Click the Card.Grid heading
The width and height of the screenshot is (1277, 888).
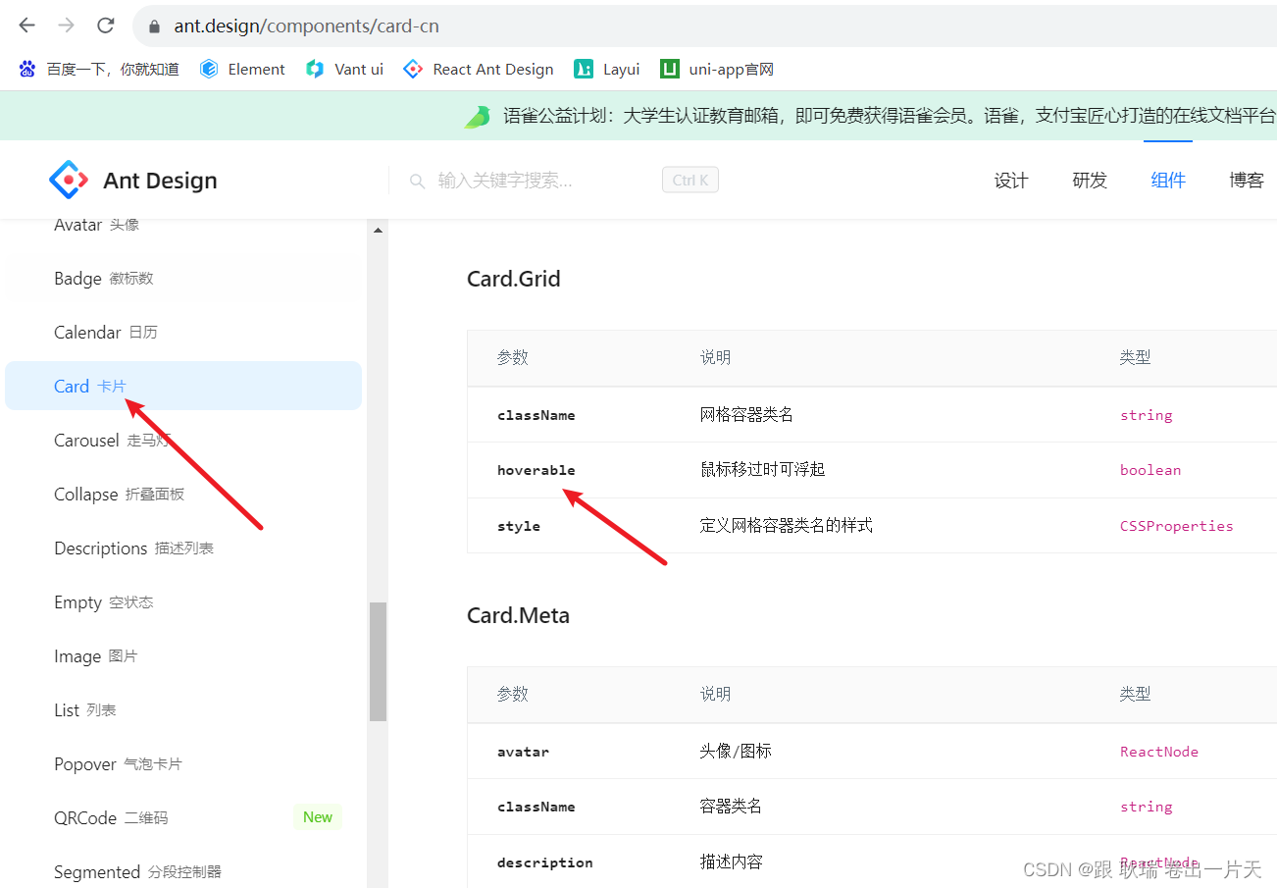514,279
